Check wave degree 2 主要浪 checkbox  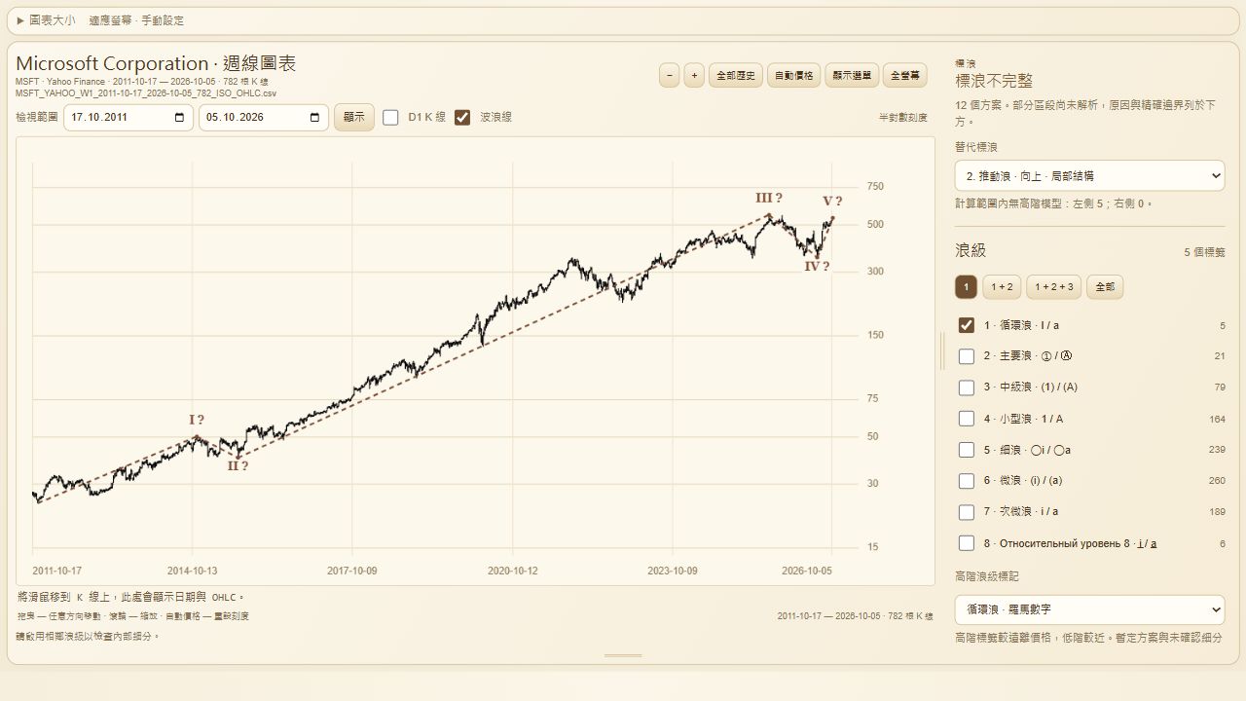pyautogui.click(x=967, y=356)
